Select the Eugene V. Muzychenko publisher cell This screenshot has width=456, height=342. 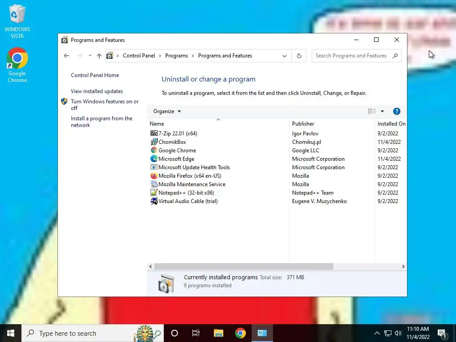tap(319, 201)
